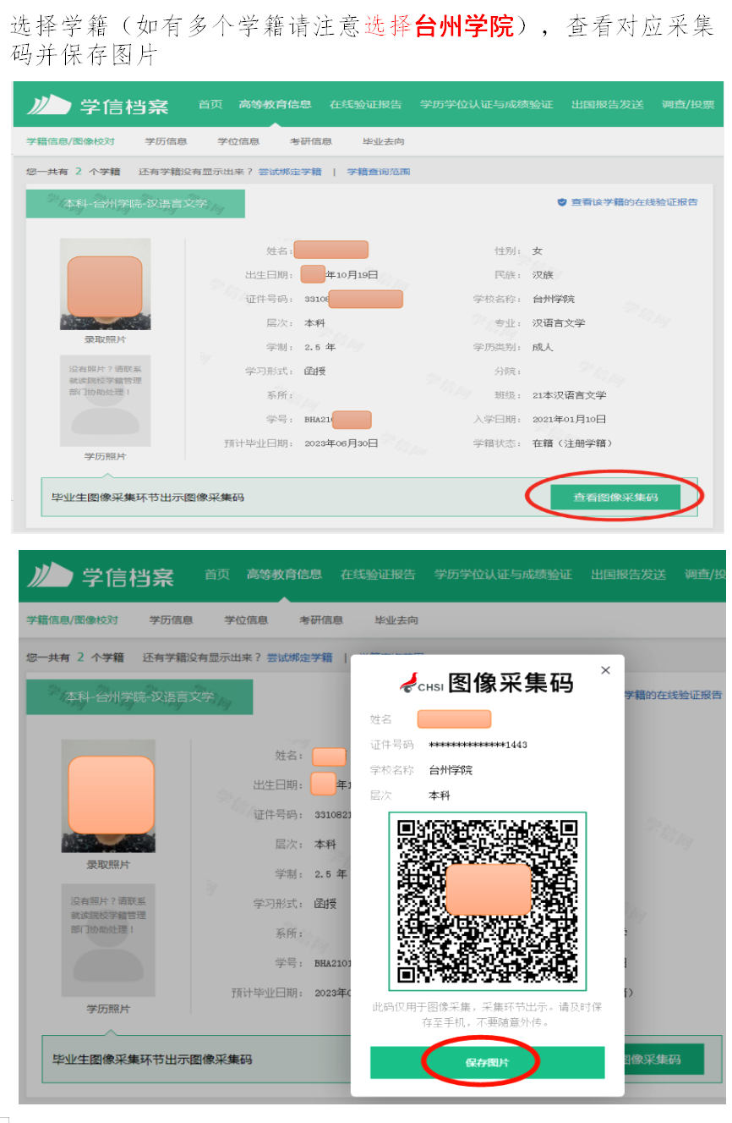
Task: Select 出国报告发送 in the upper navigation bar
Action: [607, 105]
